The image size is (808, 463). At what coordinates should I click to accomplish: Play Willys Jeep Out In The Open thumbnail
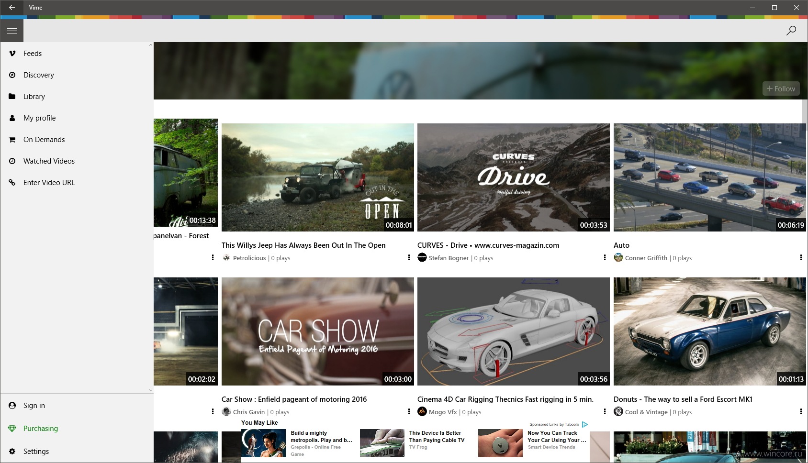coord(318,177)
